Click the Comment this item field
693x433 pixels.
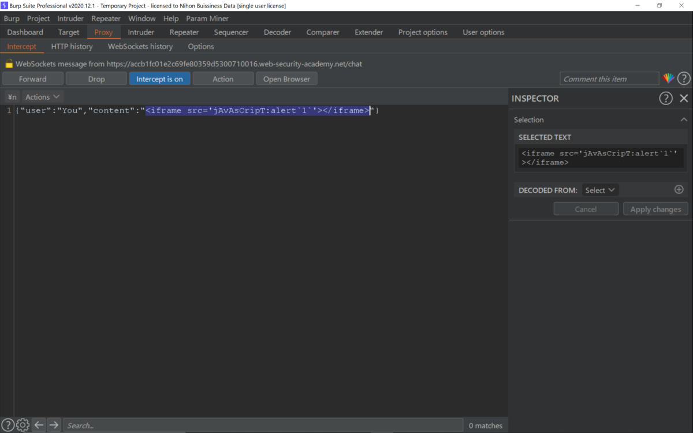click(609, 79)
